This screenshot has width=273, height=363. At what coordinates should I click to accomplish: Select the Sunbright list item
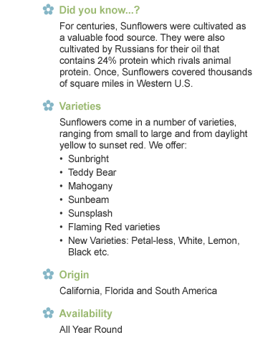pos(88,159)
